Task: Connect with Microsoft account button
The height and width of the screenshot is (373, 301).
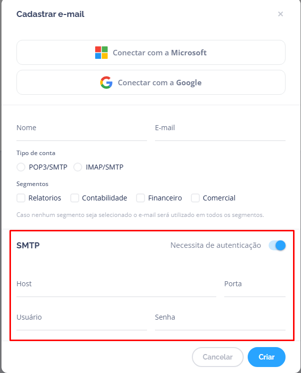Action: click(x=151, y=53)
